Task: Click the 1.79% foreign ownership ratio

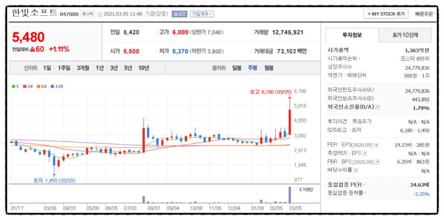Action: (x=421, y=108)
